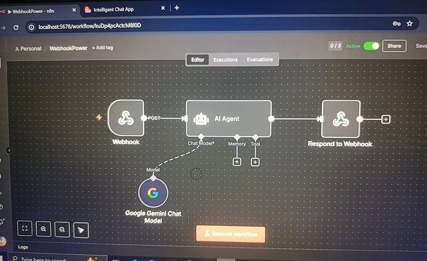Click the Share button
The image size is (427, 261).
pos(394,46)
